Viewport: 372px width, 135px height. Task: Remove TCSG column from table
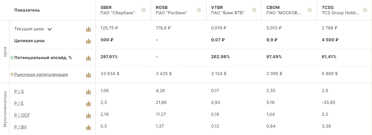[365, 10]
